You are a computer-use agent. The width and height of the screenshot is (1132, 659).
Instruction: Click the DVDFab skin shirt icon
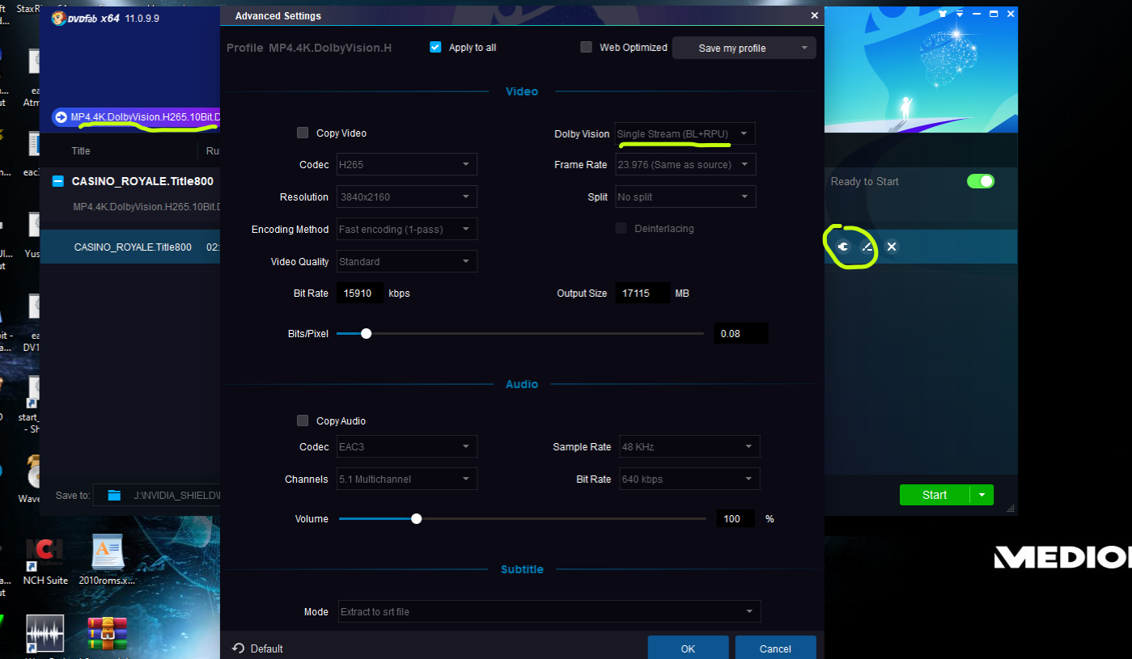point(943,14)
